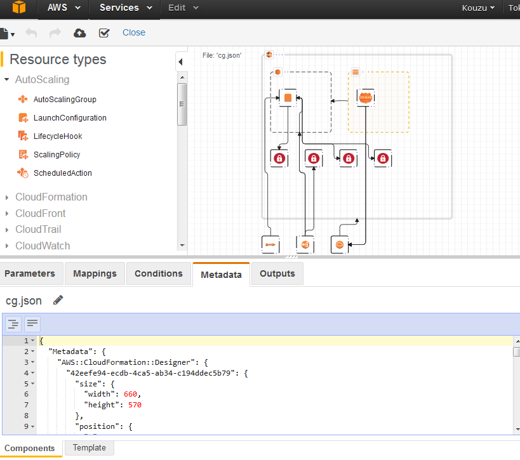
Task: Switch to the Mappings tab
Action: point(95,273)
